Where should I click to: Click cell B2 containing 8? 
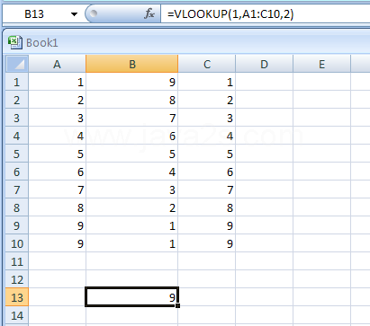point(132,100)
